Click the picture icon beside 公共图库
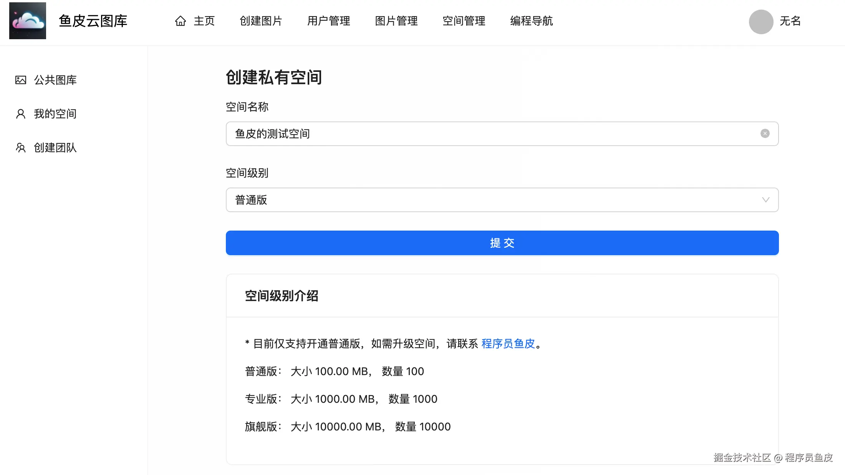This screenshot has width=845, height=475. tap(21, 80)
